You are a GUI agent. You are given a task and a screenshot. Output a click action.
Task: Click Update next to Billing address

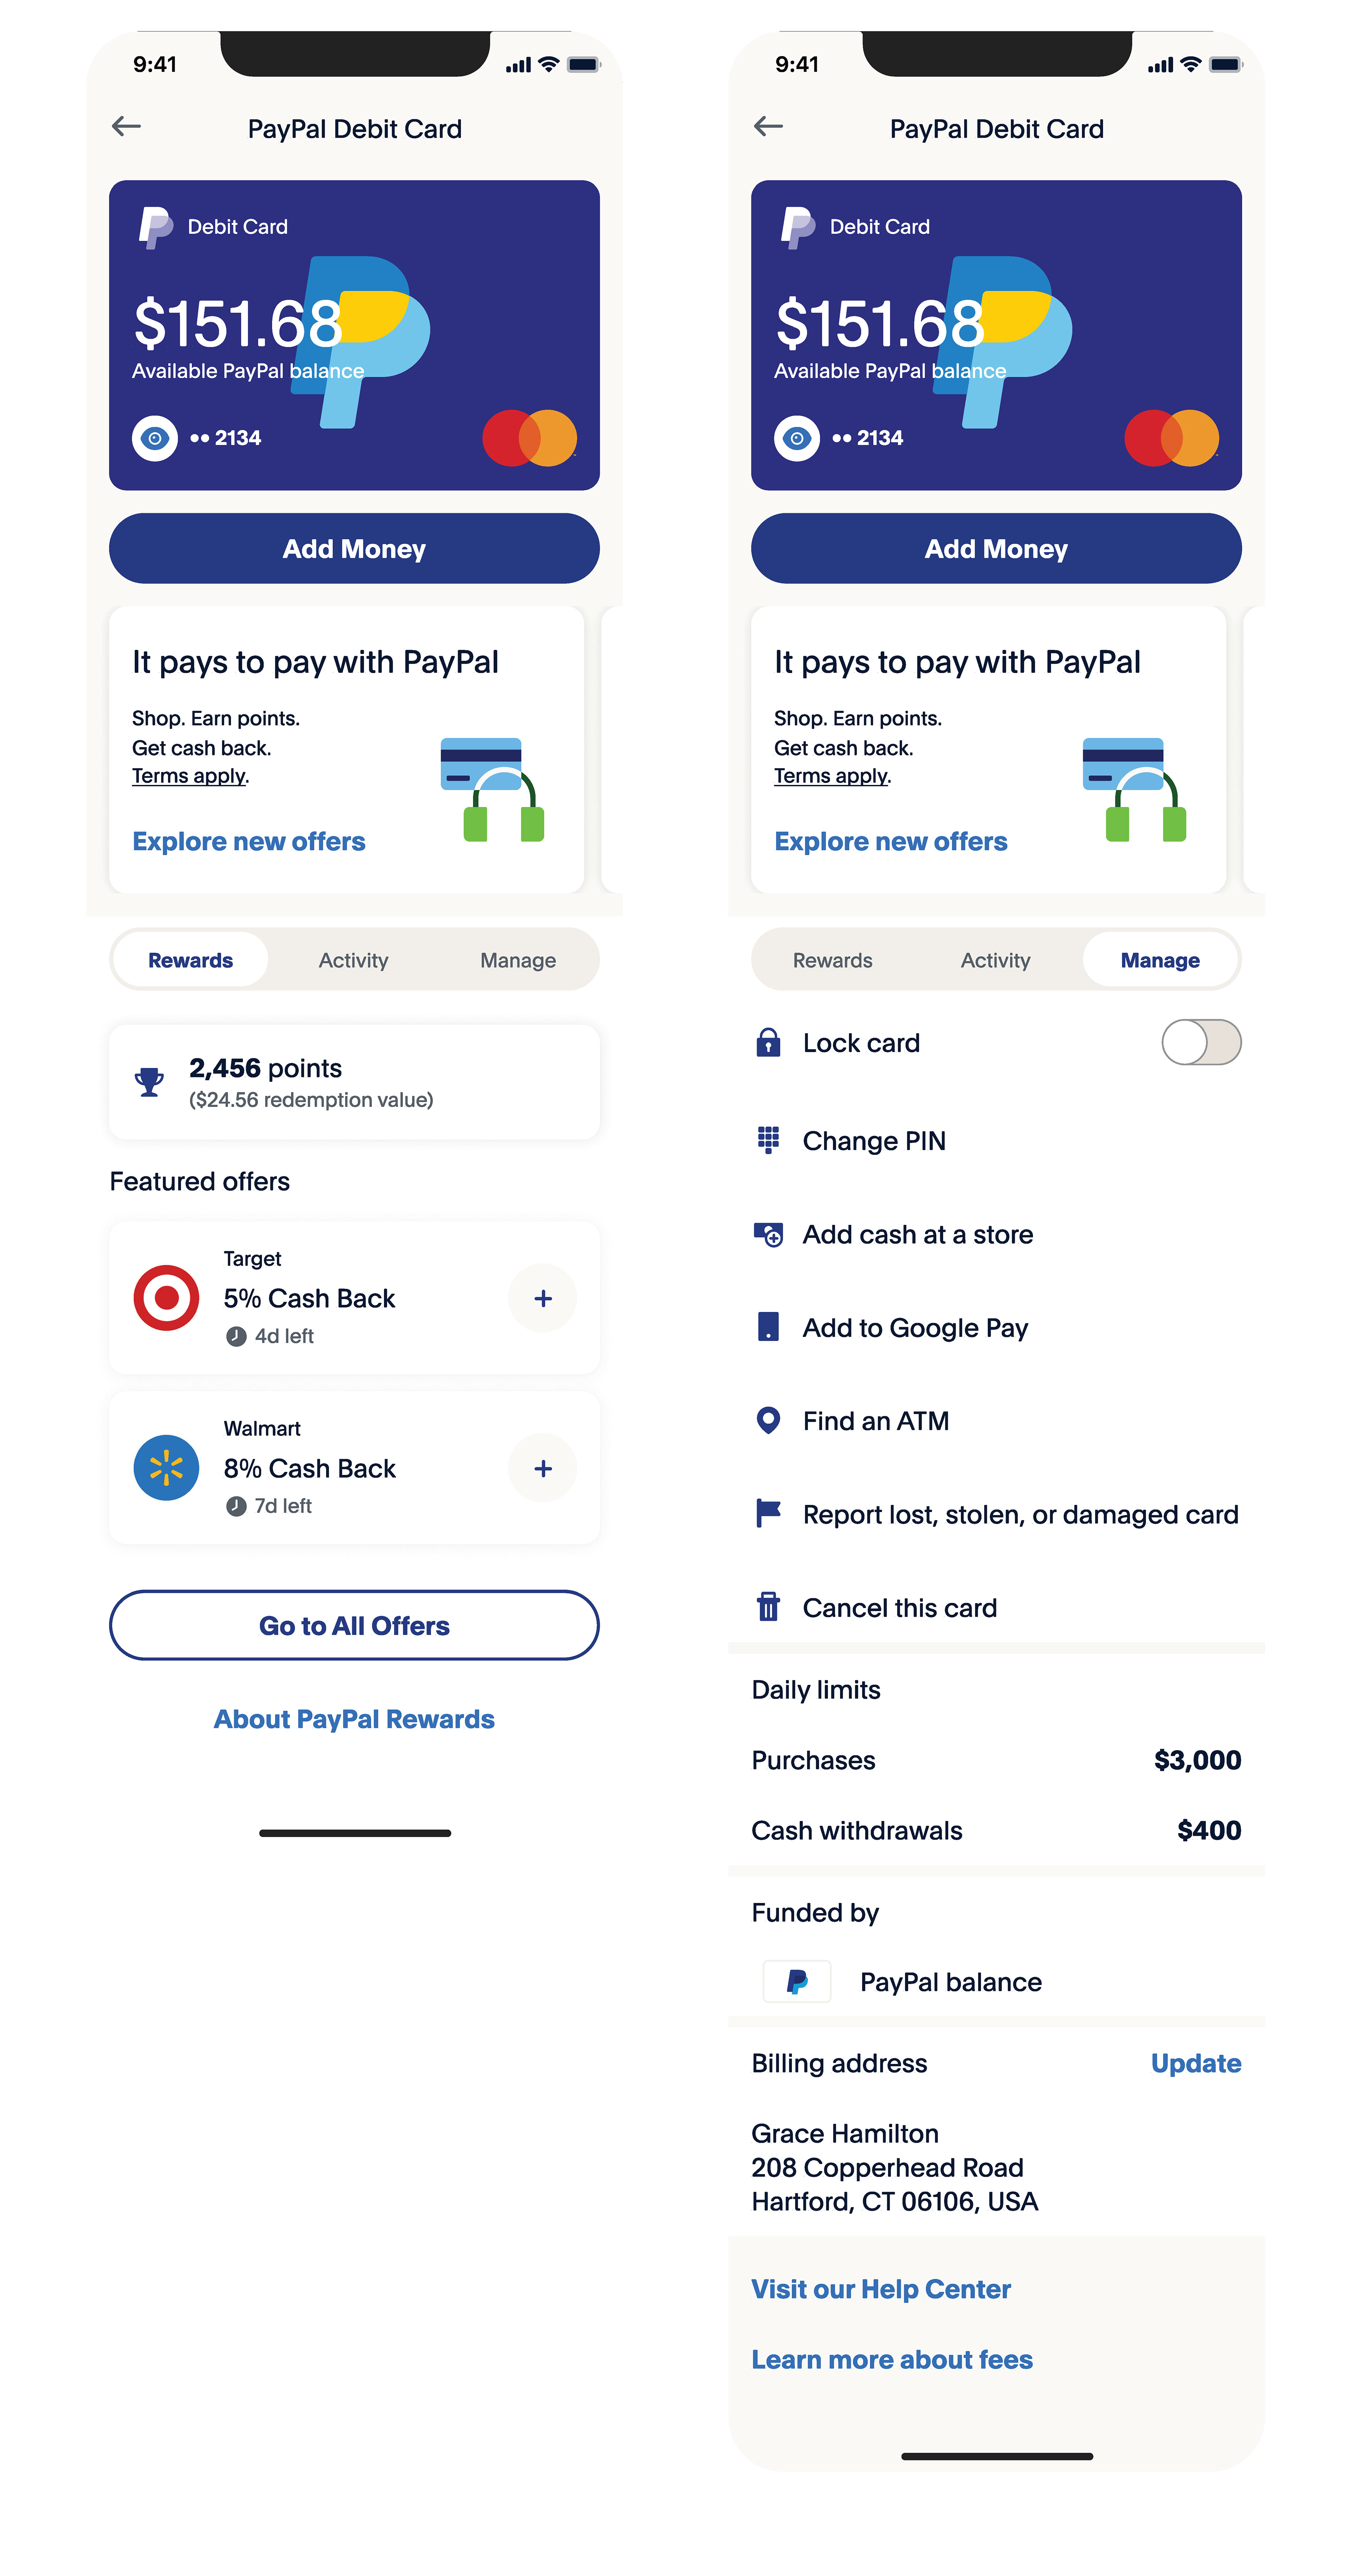click(x=1195, y=2063)
